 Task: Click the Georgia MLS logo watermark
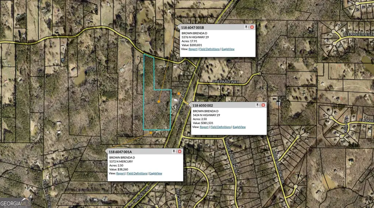pos(15,203)
